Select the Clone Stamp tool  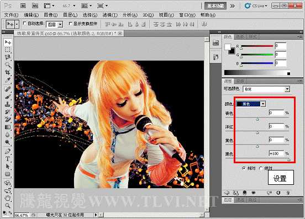pyautogui.click(x=8, y=104)
